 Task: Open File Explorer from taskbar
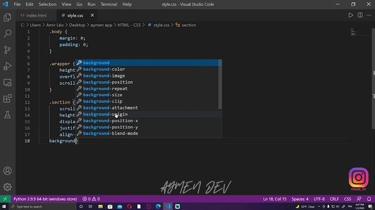(100, 206)
